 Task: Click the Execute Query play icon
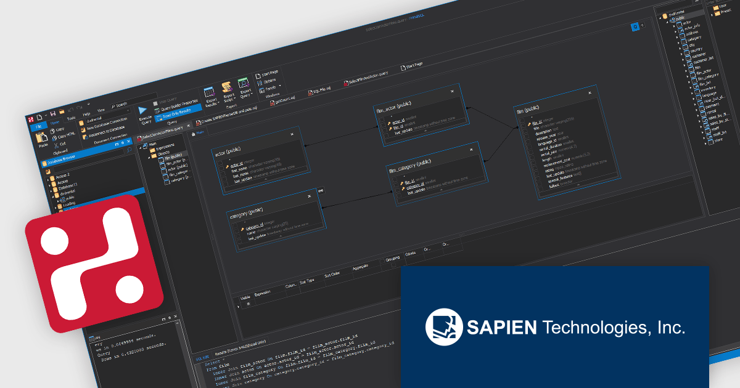click(143, 109)
